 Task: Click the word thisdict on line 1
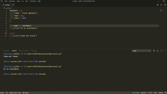pyautogui.click(x=14, y=11)
